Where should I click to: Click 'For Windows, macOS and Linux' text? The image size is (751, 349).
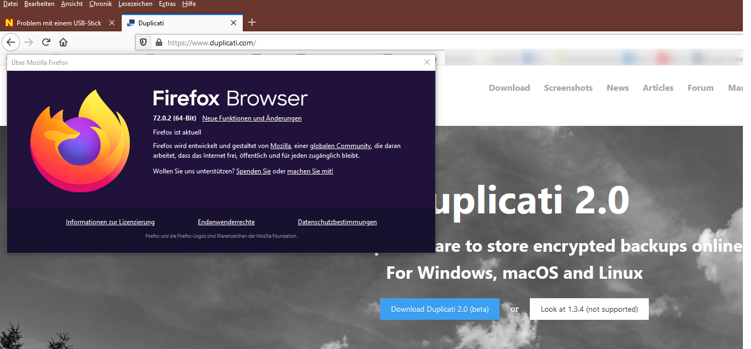pyautogui.click(x=515, y=272)
